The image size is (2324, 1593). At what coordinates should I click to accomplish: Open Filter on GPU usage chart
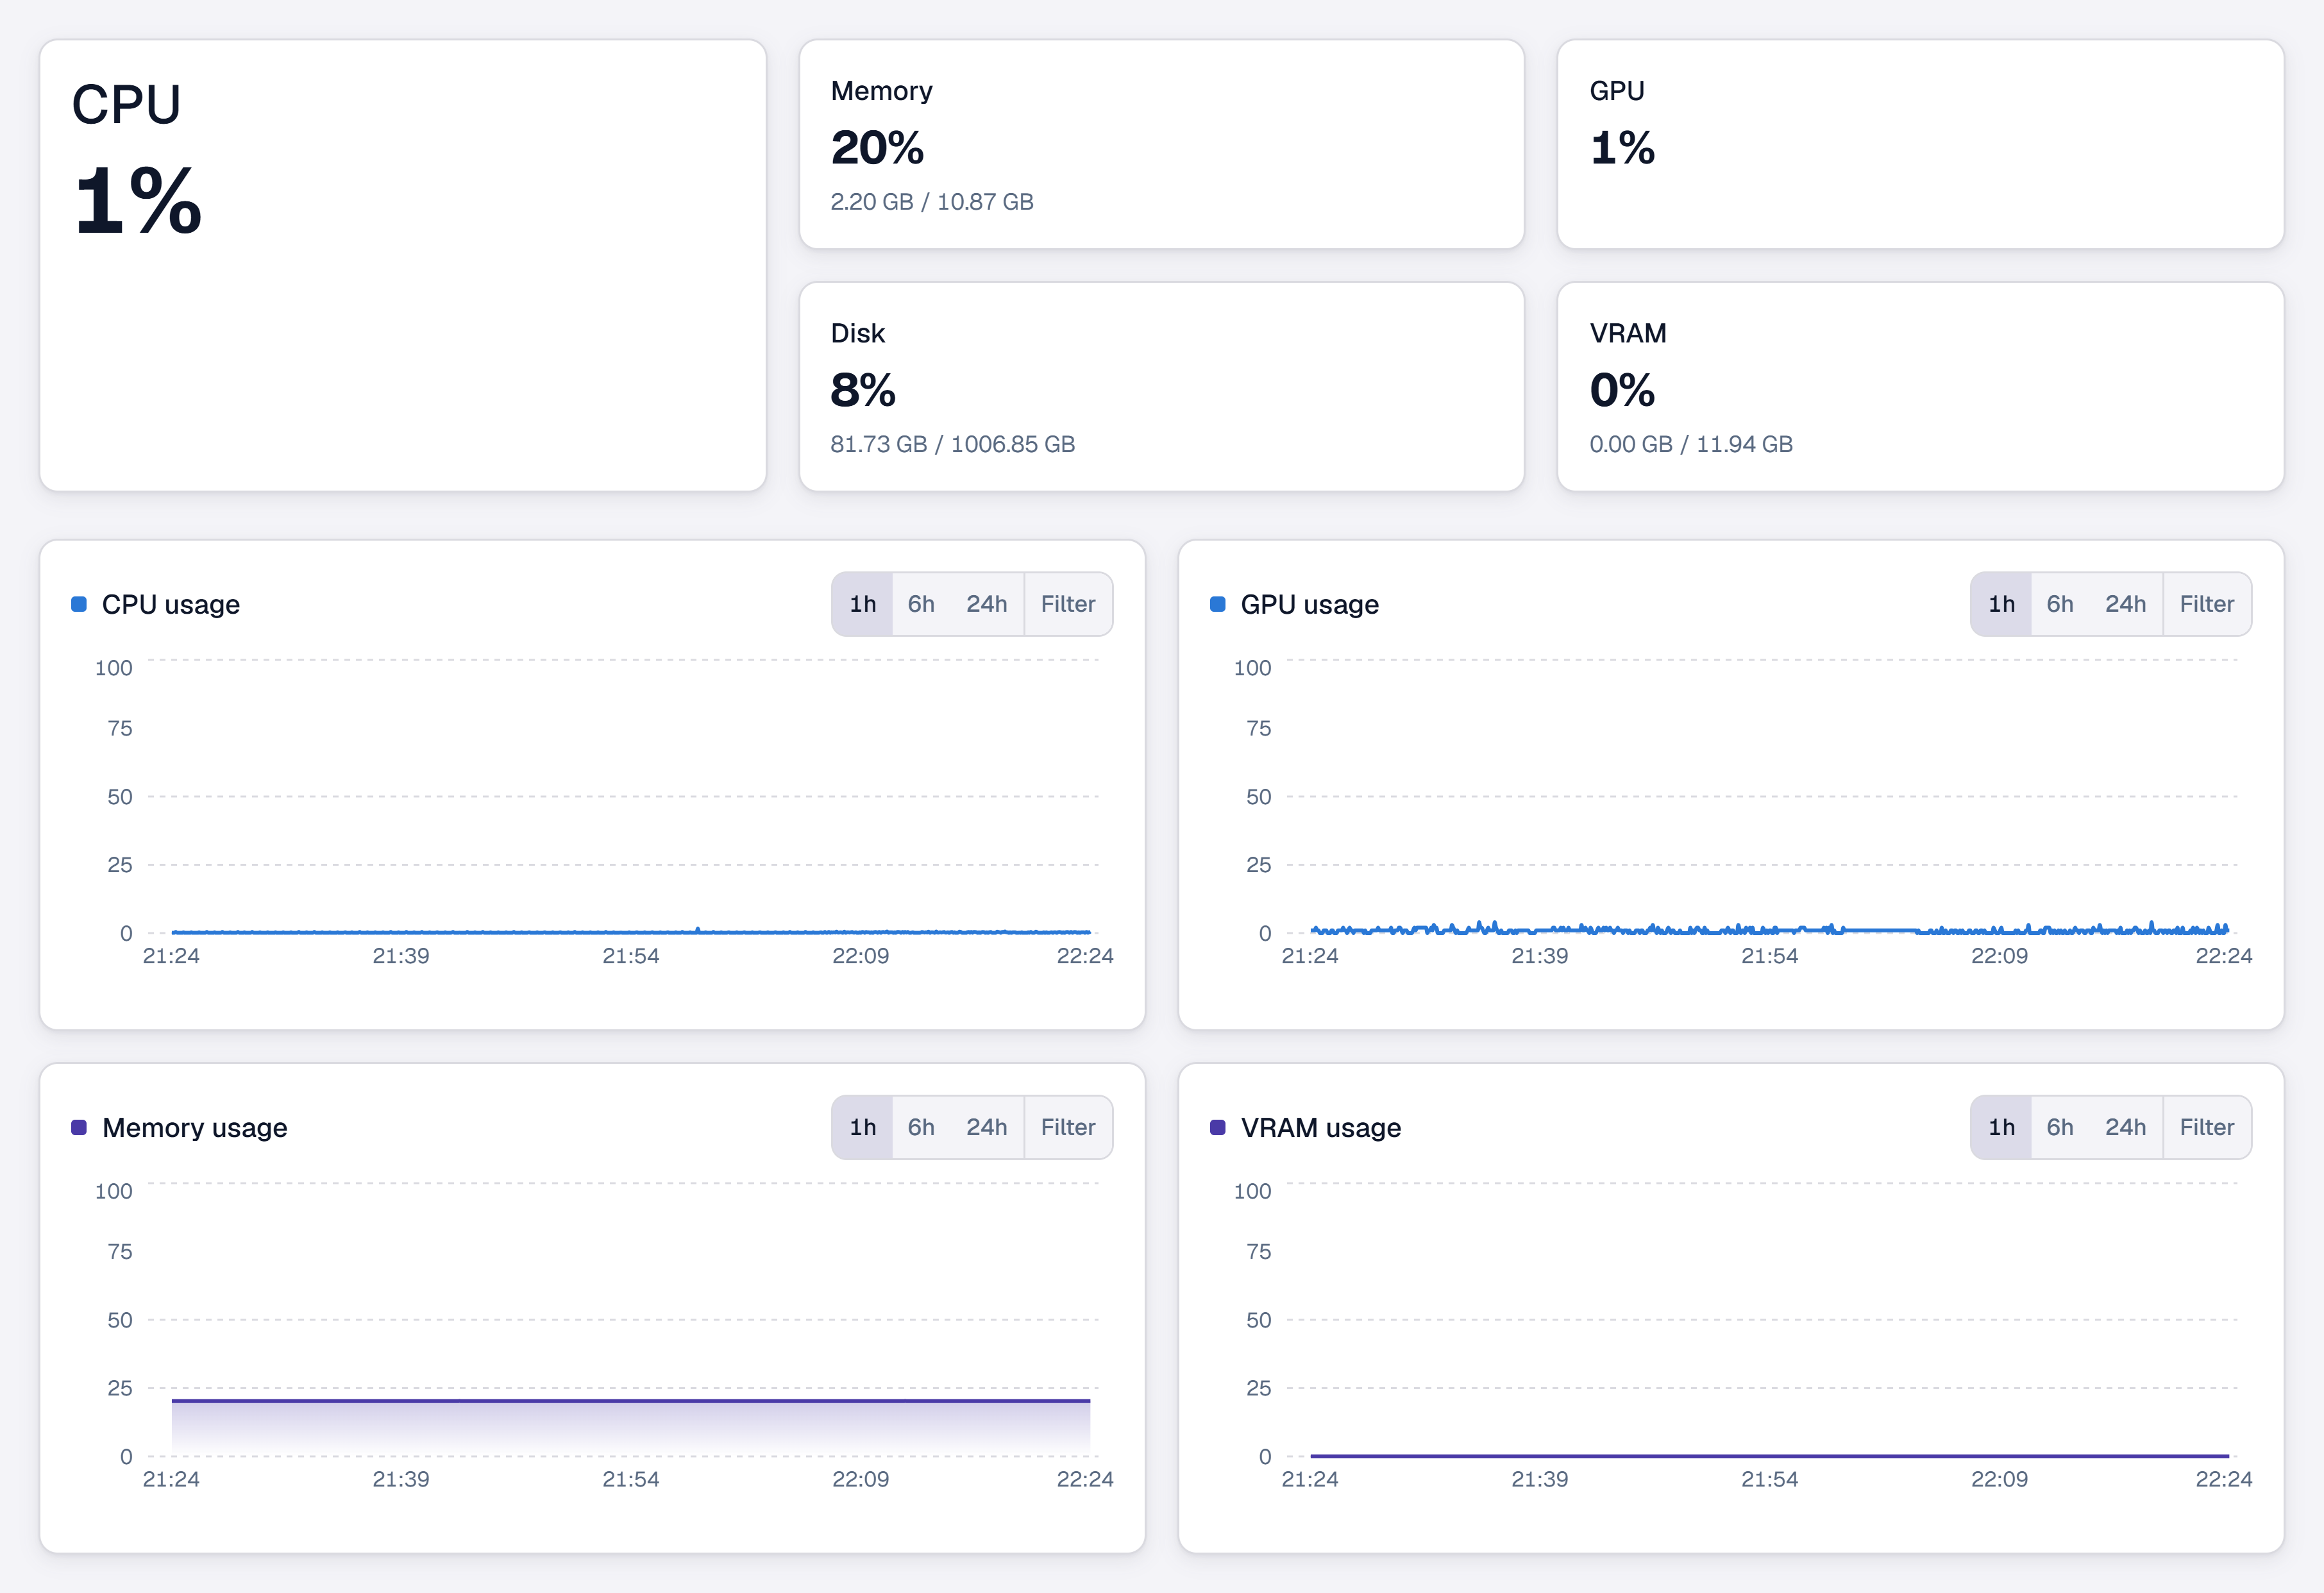point(2207,604)
